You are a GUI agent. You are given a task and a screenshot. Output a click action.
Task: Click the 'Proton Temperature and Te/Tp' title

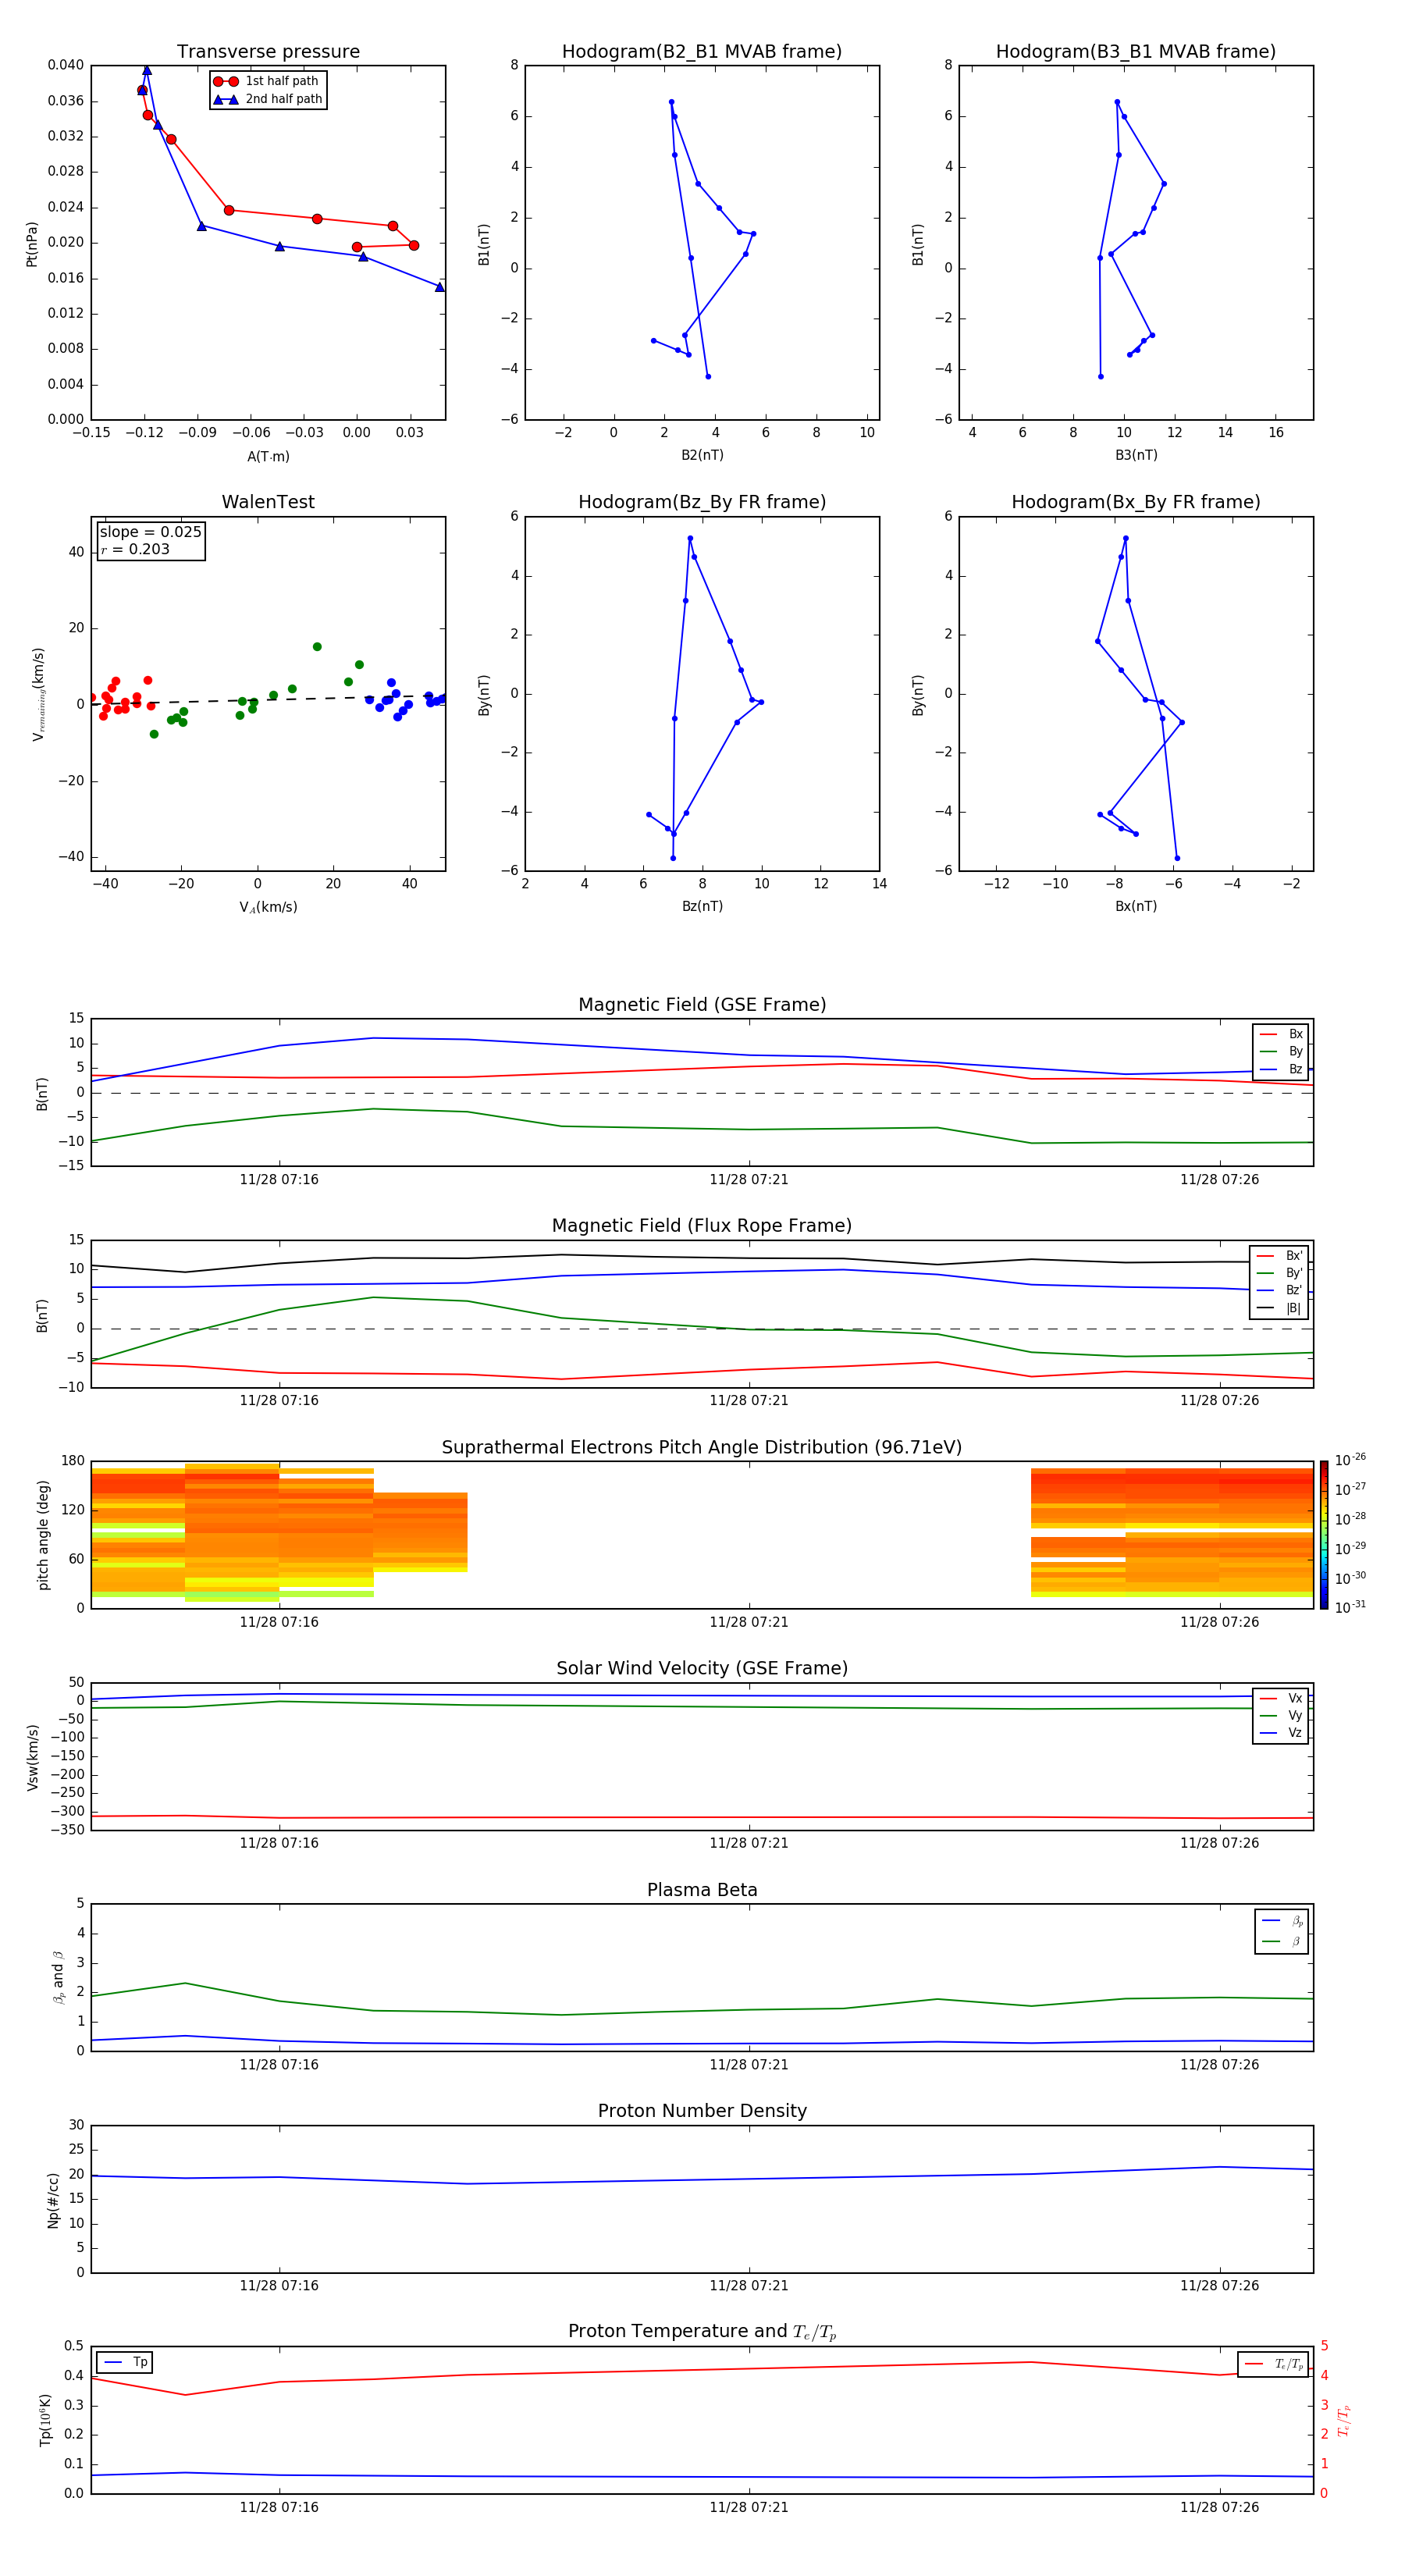[702, 2331]
